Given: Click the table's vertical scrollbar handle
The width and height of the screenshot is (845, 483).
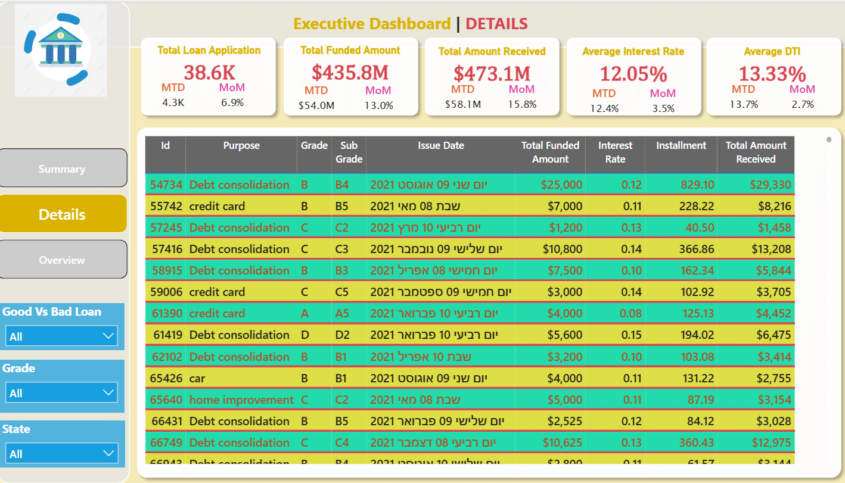Looking at the screenshot, I should [x=828, y=140].
